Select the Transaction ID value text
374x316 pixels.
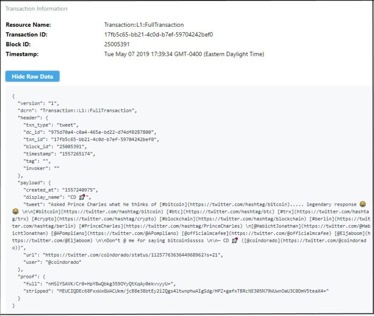coord(159,34)
